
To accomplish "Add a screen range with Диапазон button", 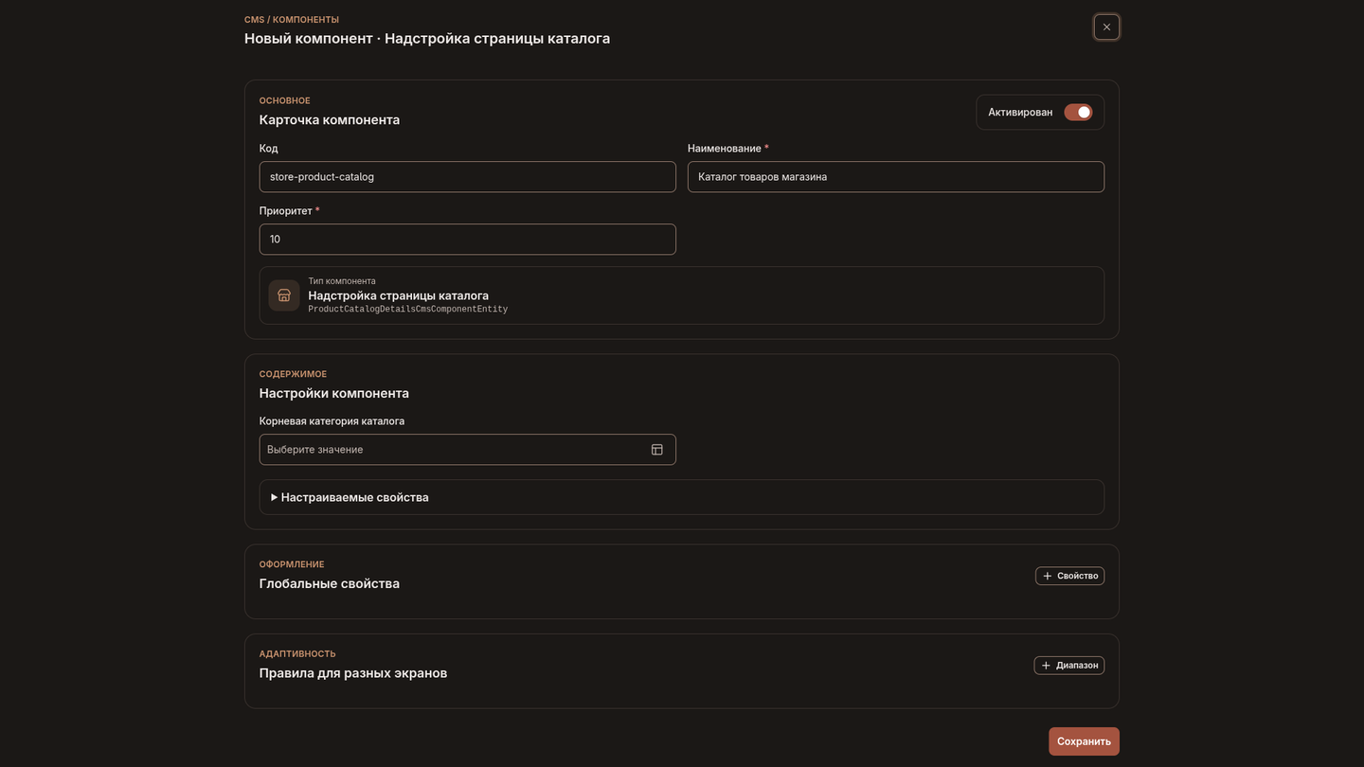I will point(1068,666).
